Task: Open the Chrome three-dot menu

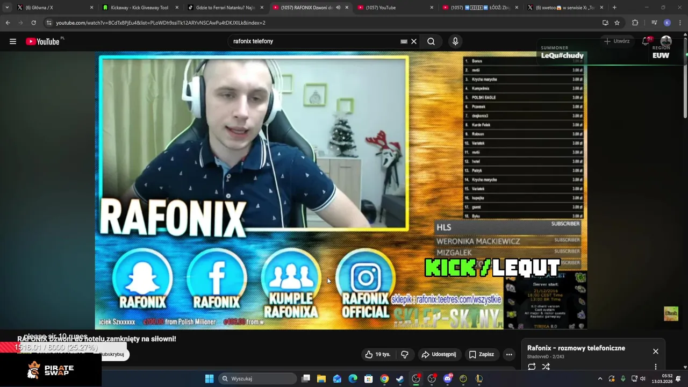Action: coord(680,23)
